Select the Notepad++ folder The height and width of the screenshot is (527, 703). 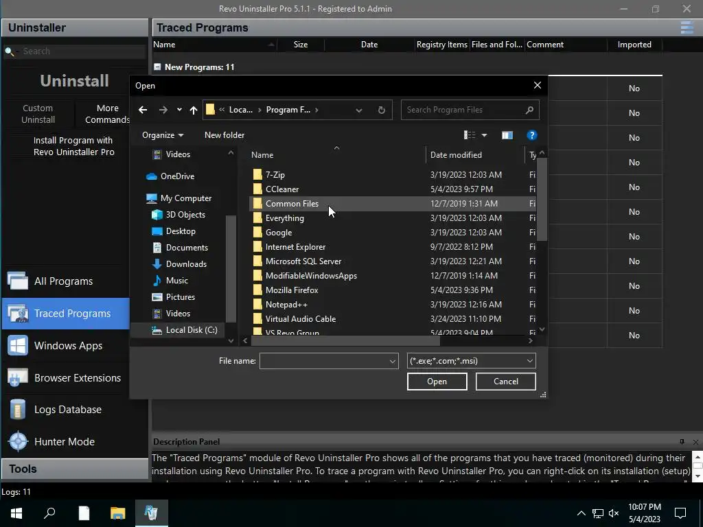click(286, 305)
